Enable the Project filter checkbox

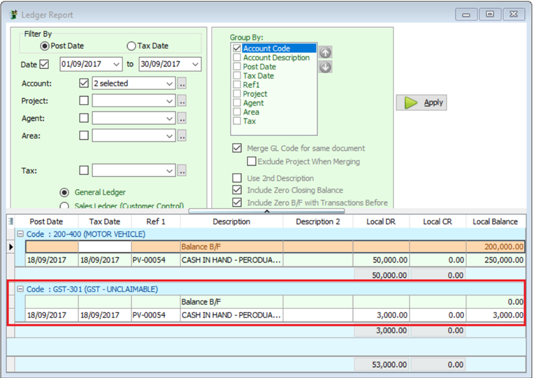click(84, 101)
